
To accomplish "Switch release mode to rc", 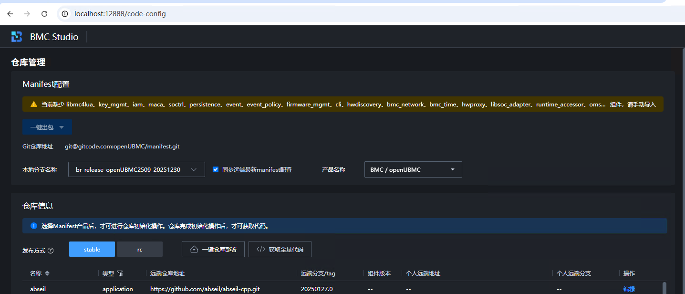I will coord(140,249).
